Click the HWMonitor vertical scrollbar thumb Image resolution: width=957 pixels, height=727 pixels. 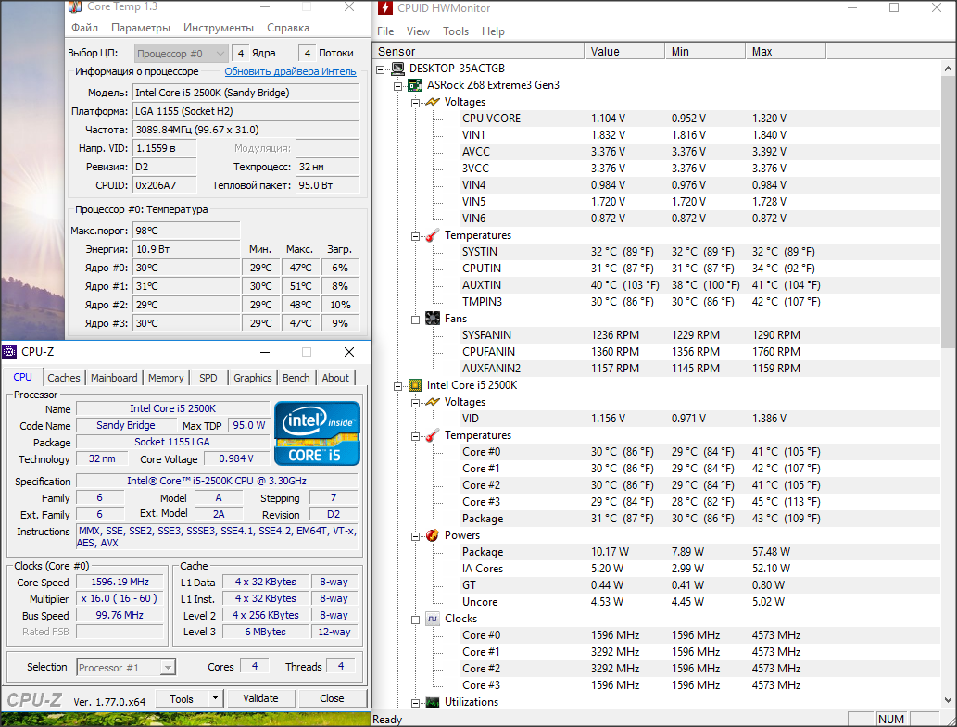pyautogui.click(x=948, y=213)
